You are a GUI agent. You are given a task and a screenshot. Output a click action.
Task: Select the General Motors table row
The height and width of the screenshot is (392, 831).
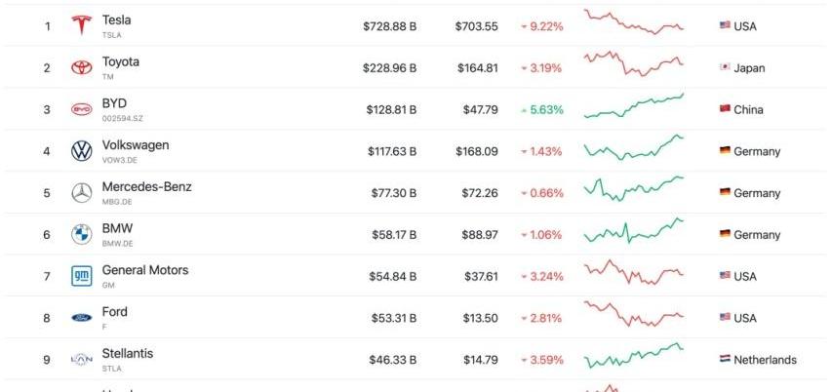coord(415,276)
